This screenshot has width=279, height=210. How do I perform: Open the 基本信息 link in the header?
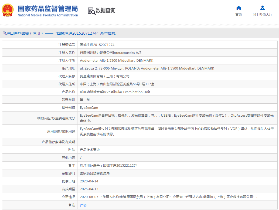point(108,33)
